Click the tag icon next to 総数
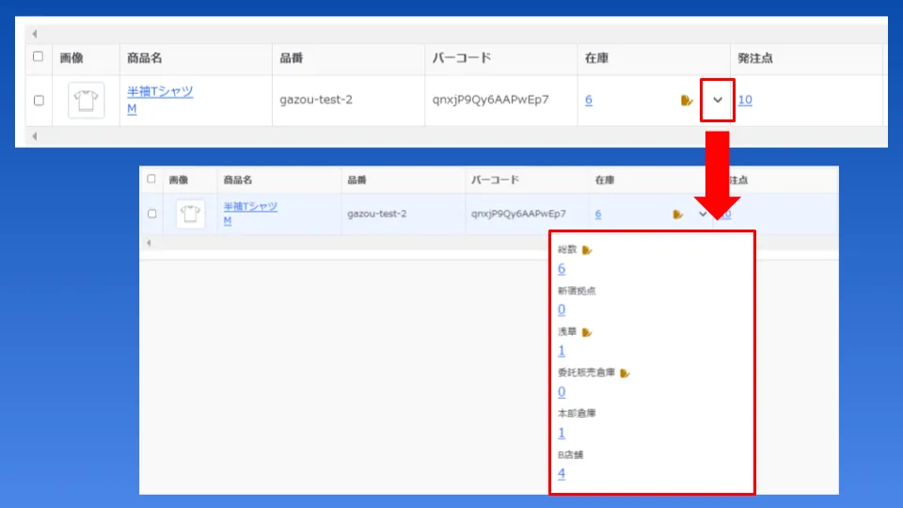903x508 pixels. (x=587, y=250)
